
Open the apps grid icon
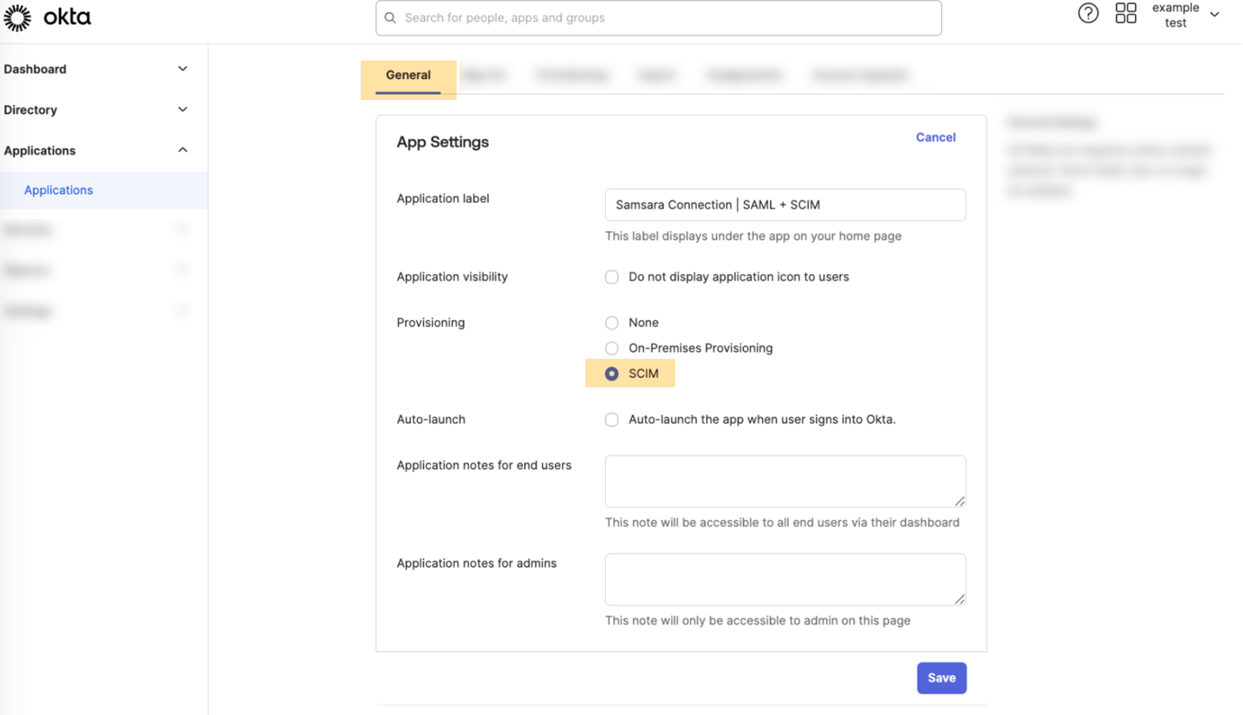pos(1126,13)
